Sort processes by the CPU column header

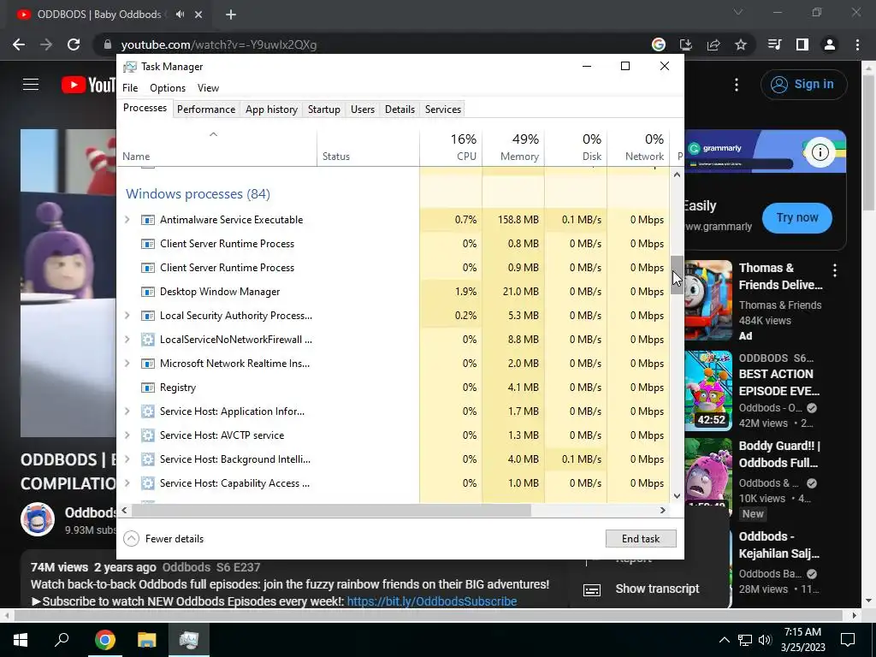pyautogui.click(x=451, y=147)
